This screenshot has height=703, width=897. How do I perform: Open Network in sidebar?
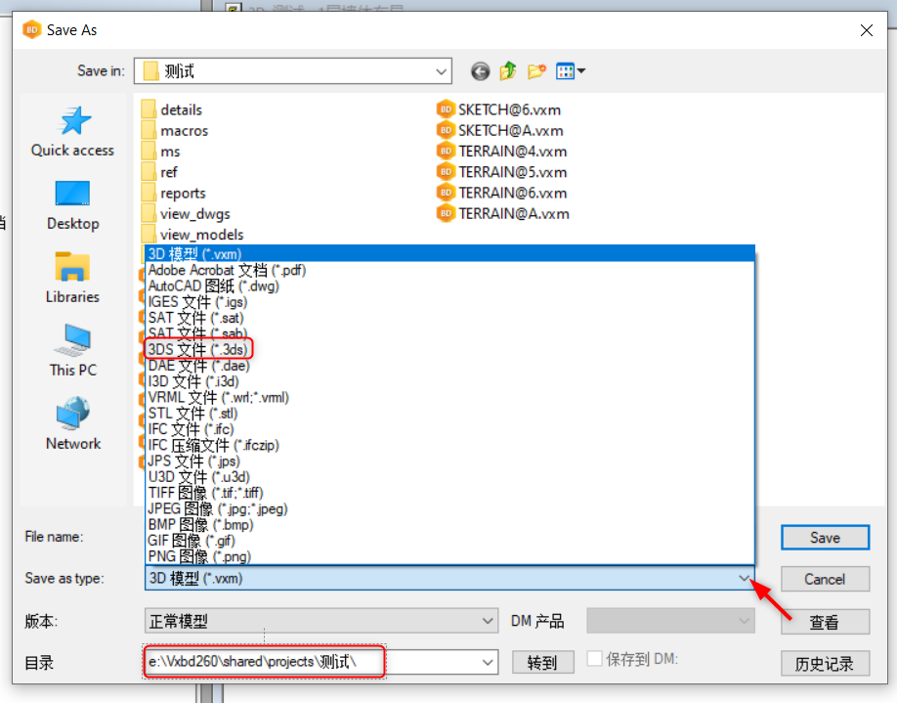click(x=72, y=424)
